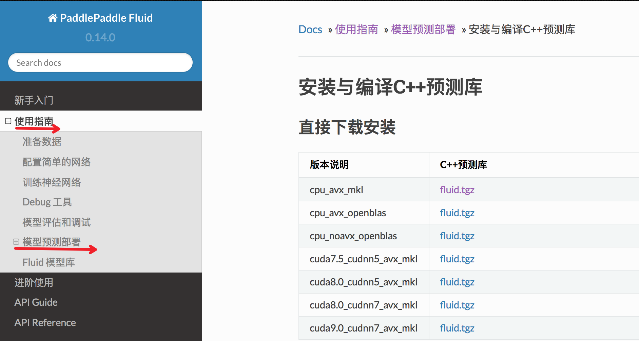
Task: Open the API Reference sidebar section
Action: click(45, 323)
